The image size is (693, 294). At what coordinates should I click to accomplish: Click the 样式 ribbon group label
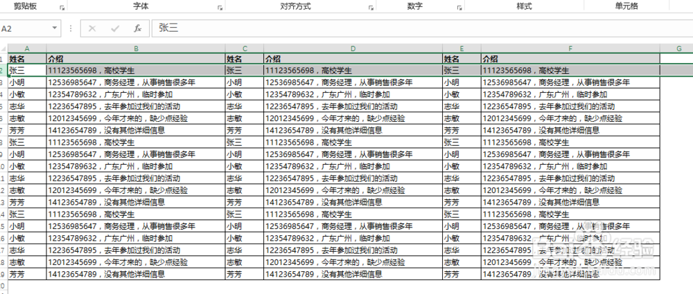point(524,6)
